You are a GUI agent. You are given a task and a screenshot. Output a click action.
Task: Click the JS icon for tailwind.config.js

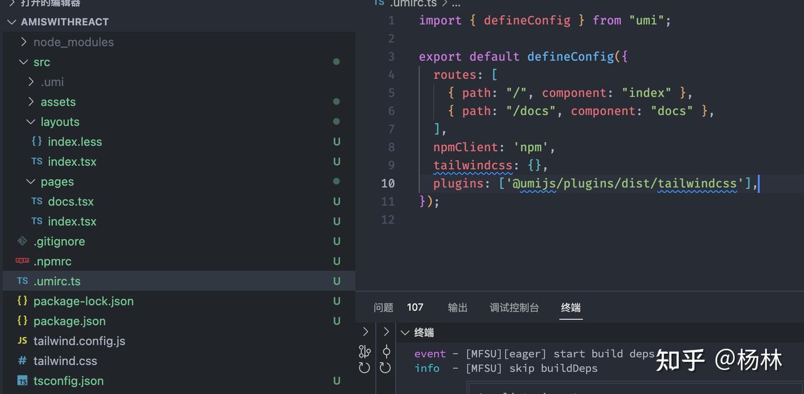coord(22,341)
